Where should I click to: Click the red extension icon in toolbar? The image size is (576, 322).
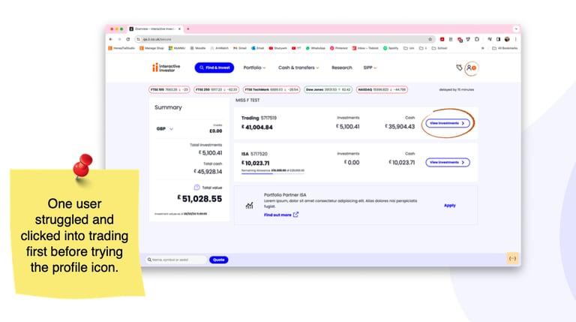(x=442, y=39)
